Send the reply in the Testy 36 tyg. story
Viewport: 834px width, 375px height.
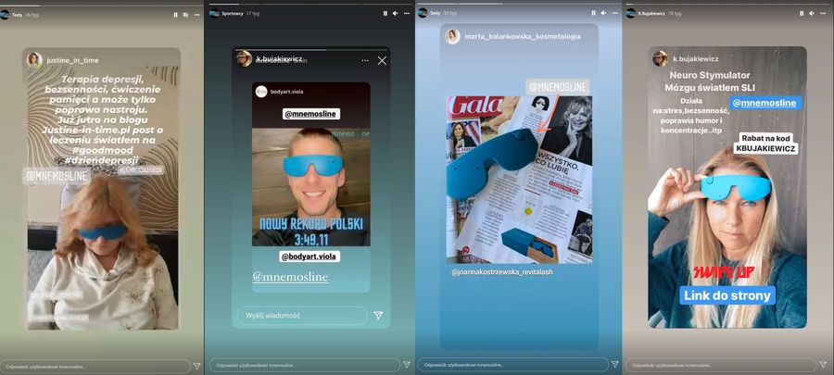tap(196, 366)
